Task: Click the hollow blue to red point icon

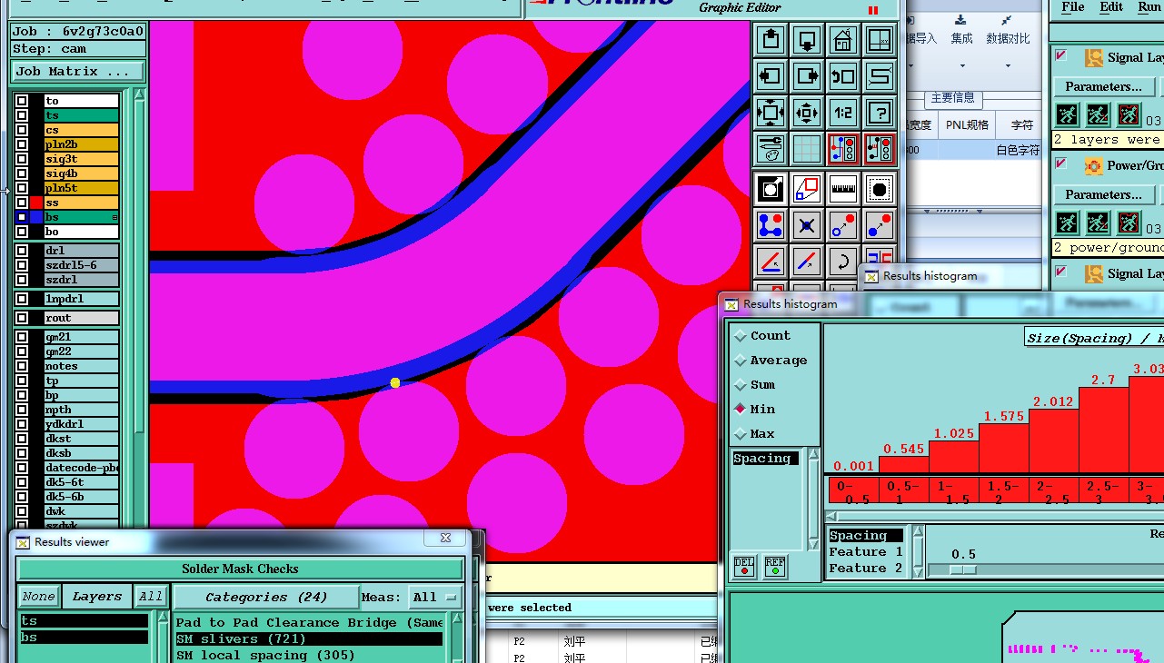Action: (843, 225)
